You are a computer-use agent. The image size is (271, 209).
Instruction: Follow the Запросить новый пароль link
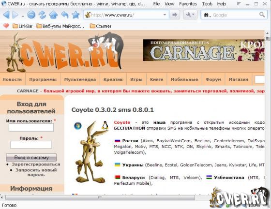[36, 172]
